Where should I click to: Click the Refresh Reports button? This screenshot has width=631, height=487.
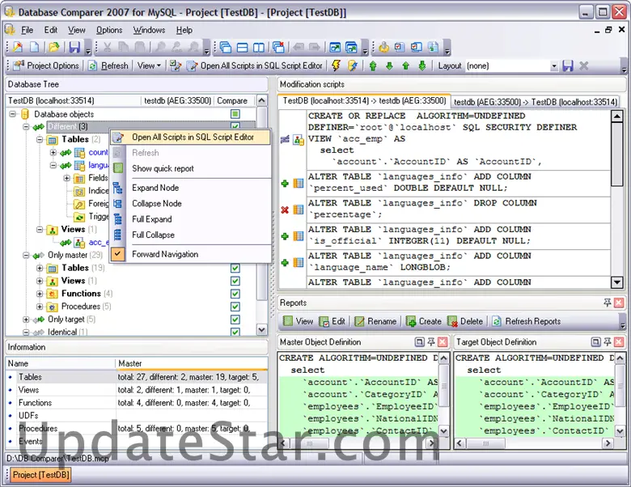tap(527, 321)
